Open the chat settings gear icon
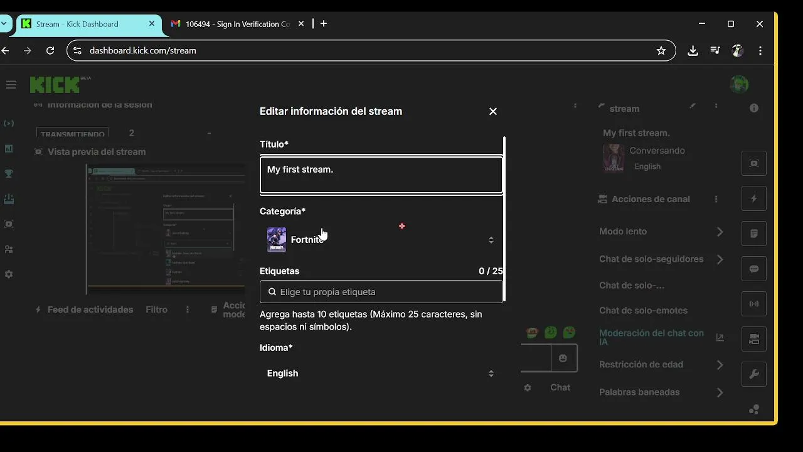The image size is (803, 452). (528, 388)
